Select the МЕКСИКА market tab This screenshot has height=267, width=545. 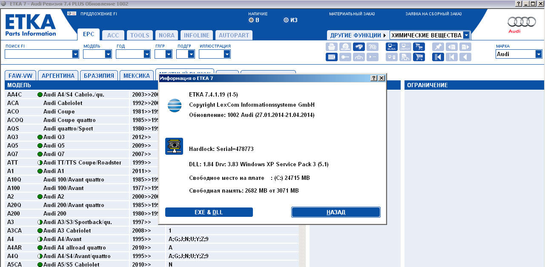pyautogui.click(x=137, y=76)
